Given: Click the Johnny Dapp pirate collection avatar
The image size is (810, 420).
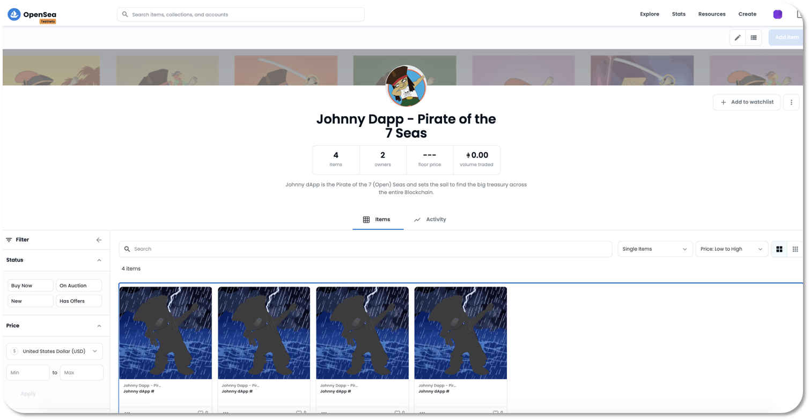Looking at the screenshot, I should click(406, 86).
